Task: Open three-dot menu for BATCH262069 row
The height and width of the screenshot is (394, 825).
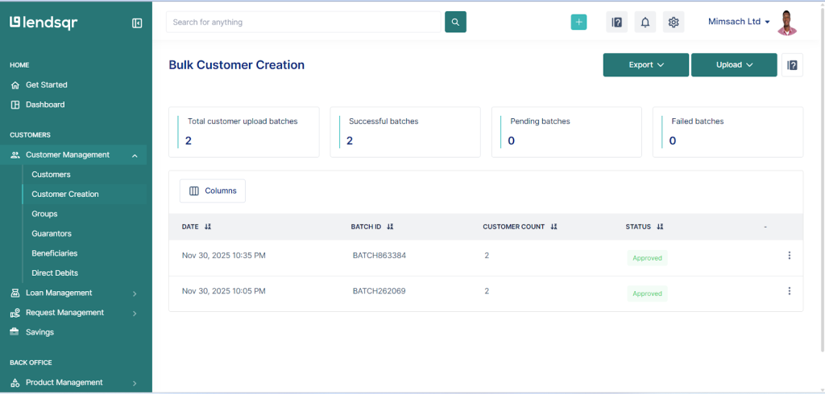Action: 789,291
